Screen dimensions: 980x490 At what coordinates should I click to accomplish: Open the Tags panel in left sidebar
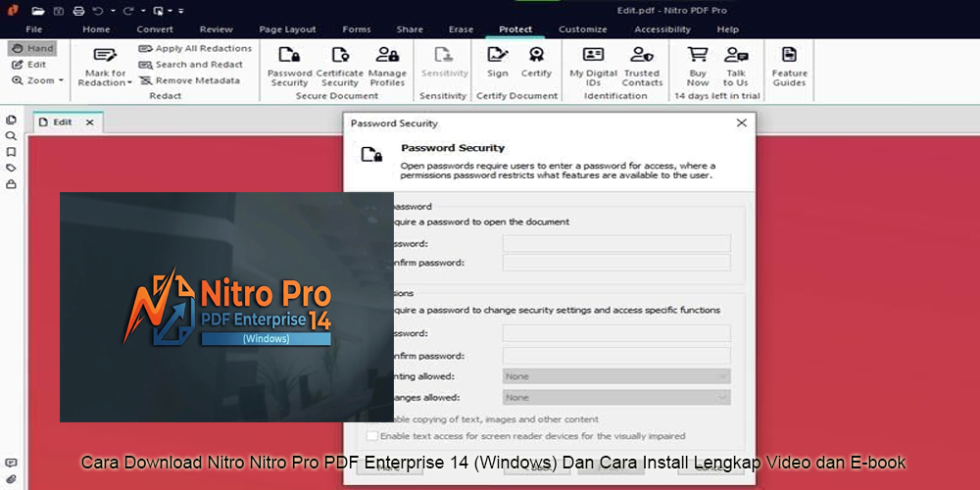click(11, 169)
